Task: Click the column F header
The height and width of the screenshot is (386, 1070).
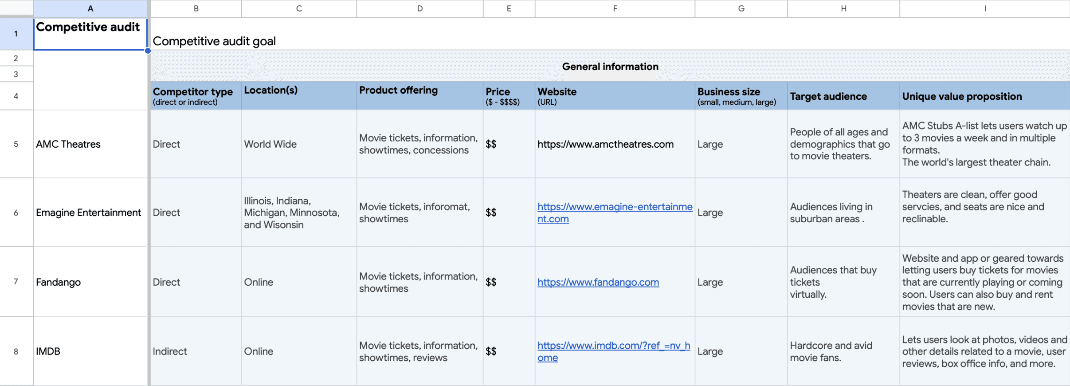Action: (615, 8)
